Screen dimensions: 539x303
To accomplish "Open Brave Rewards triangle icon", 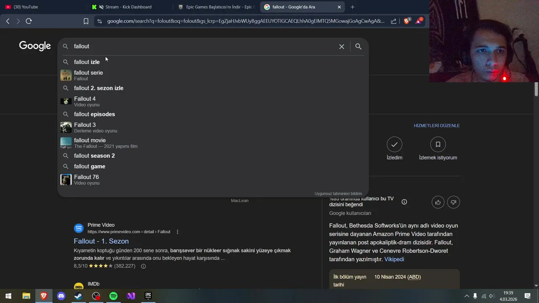I will click(419, 21).
